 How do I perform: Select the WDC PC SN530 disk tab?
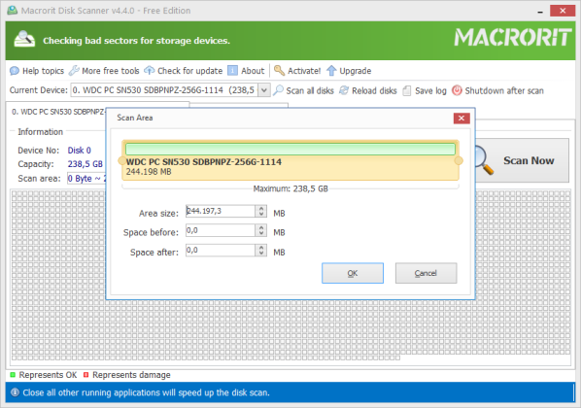pos(57,112)
